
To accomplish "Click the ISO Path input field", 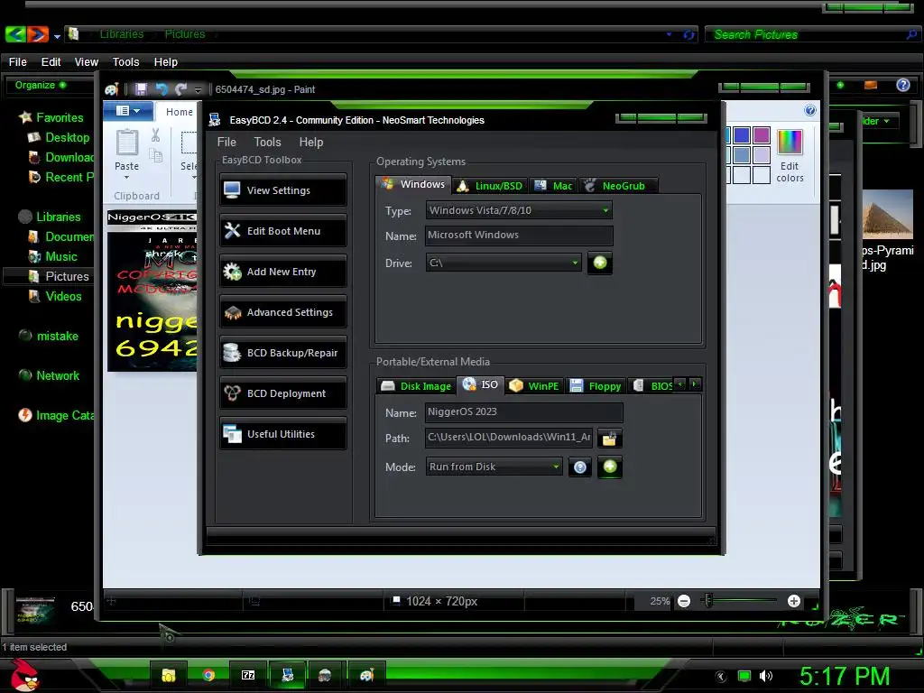I will (509, 438).
